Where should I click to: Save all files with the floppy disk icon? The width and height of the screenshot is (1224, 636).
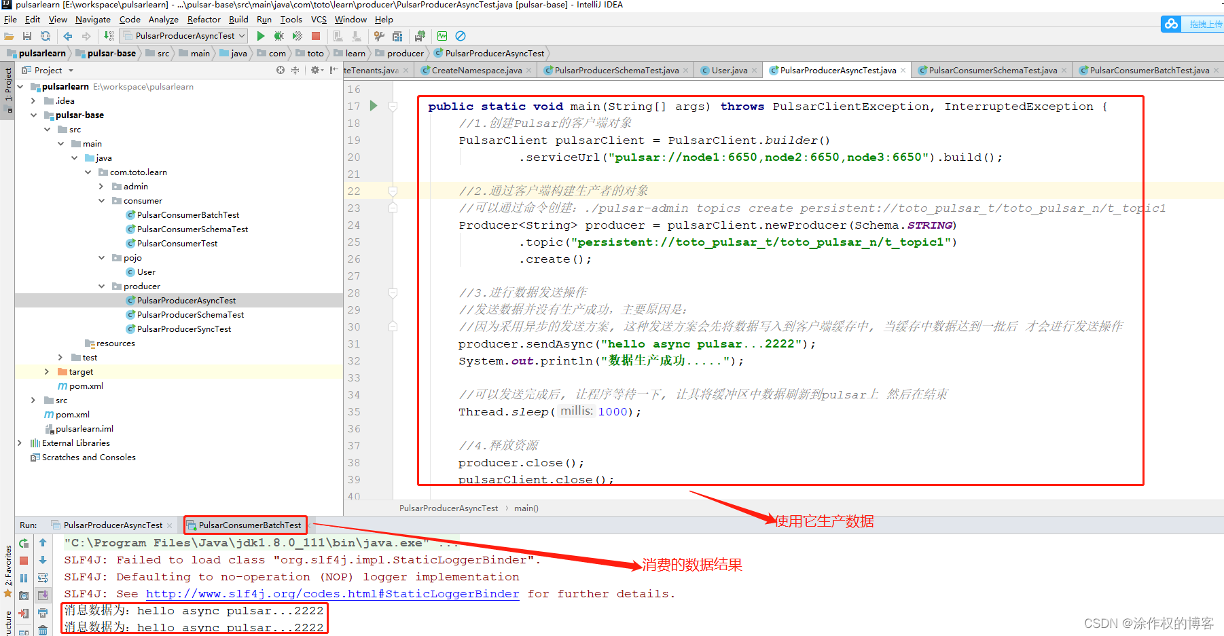pos(27,36)
